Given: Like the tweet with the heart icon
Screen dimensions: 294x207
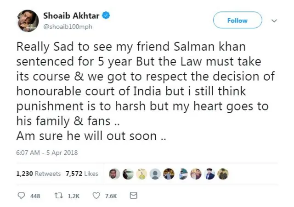Looking at the screenshot, I should 96,196.
